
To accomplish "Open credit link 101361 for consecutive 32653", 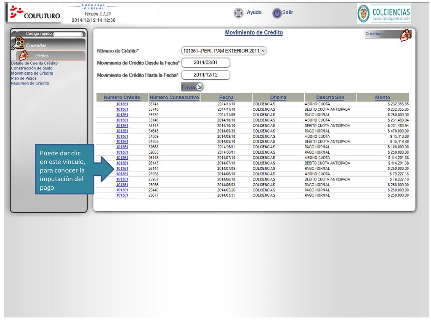I will [122, 152].
